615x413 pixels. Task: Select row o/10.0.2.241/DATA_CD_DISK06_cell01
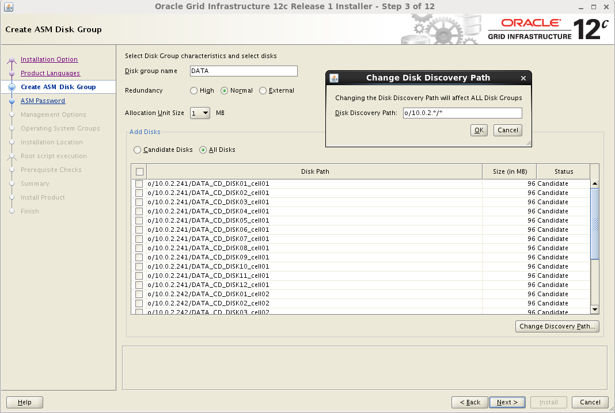coord(360,230)
